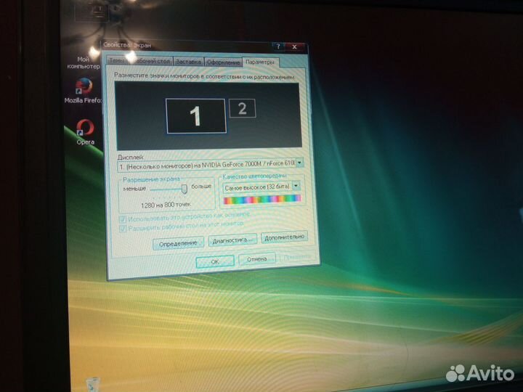Open the Заставка tab
The image size is (523, 392).
coord(188,62)
